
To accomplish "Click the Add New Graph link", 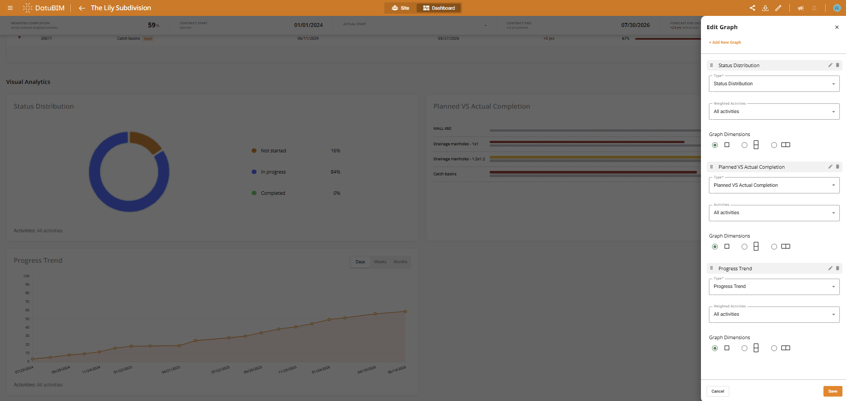I will 725,42.
